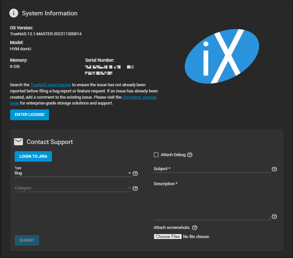This screenshot has height=258, width=293.
Task: View help for Attach screenshots
Action: coord(195,228)
